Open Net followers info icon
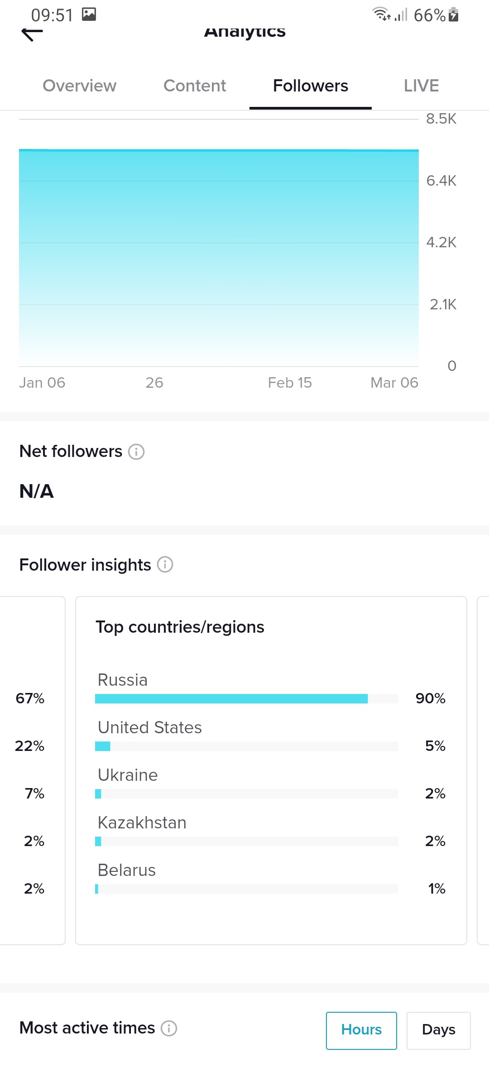Image resolution: width=489 pixels, height=1087 pixels. pyautogui.click(x=136, y=452)
